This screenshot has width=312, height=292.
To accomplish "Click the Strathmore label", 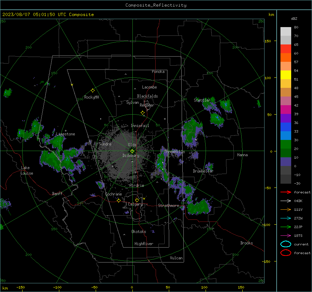I will point(168,206).
